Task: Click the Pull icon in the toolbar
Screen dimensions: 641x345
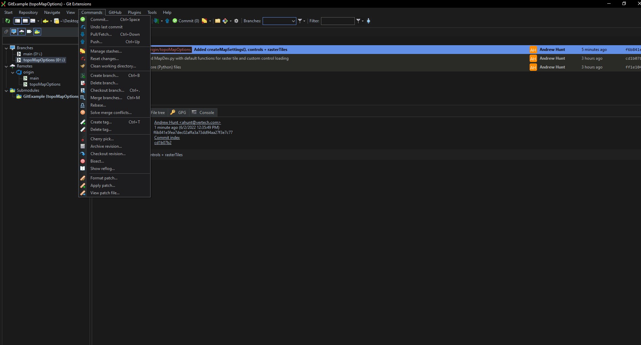Action: click(156, 21)
